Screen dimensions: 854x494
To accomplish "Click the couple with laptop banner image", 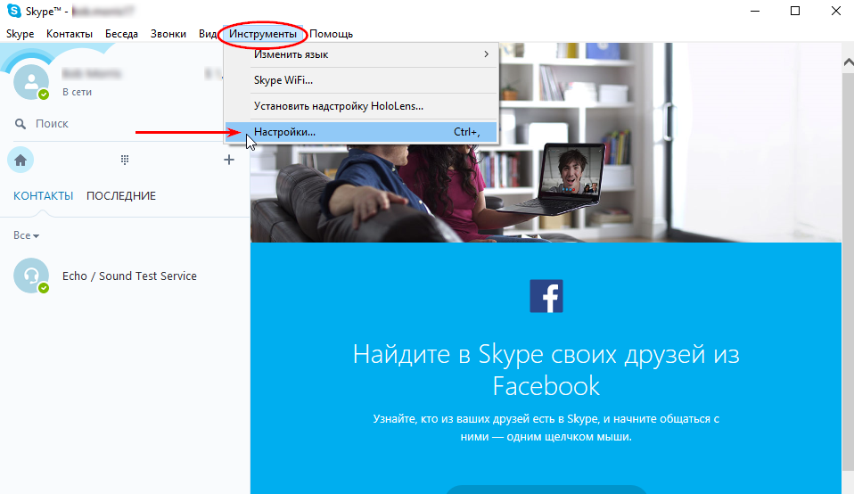I will click(x=546, y=143).
